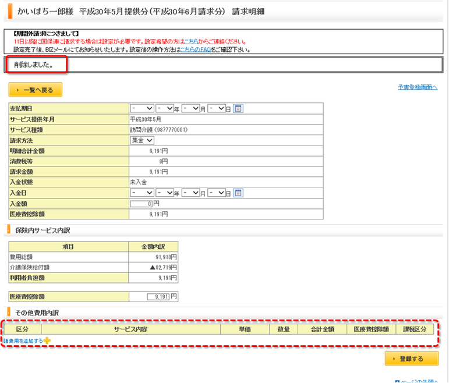Open the year dropdown in 入金日 row
This screenshot has height=383, width=449.
pos(165,193)
